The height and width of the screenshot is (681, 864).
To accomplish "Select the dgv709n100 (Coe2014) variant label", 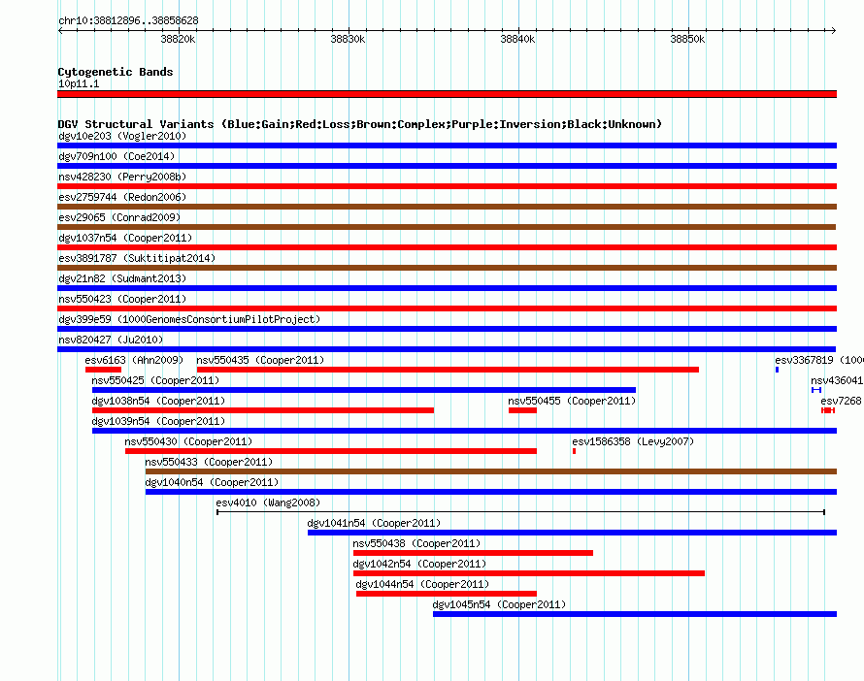I will point(116,156).
